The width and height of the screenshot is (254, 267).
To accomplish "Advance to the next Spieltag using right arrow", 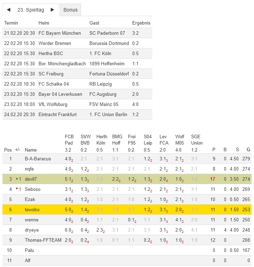I will tap(52, 10).
